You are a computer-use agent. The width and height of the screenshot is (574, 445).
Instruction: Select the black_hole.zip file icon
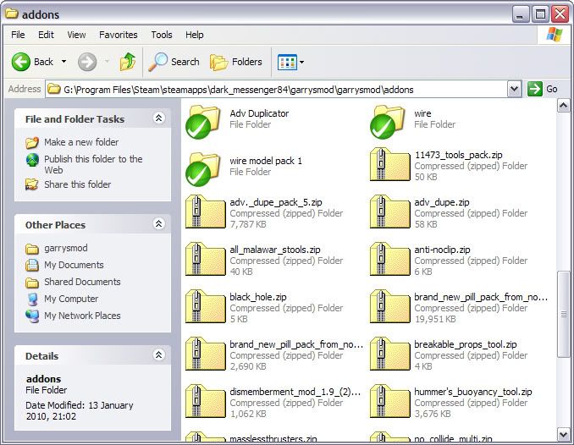pyautogui.click(x=202, y=305)
